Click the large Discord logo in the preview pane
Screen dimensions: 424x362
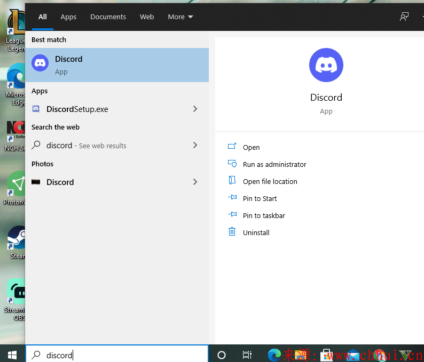326,65
